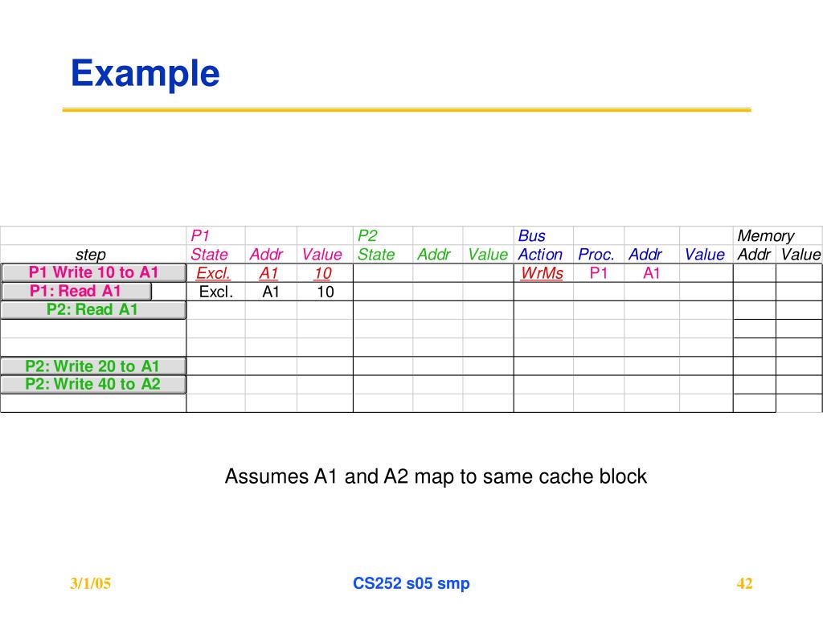This screenshot has width=823, height=617.
Task: Click the '3/1/05' date in the footer
Action: point(90,583)
